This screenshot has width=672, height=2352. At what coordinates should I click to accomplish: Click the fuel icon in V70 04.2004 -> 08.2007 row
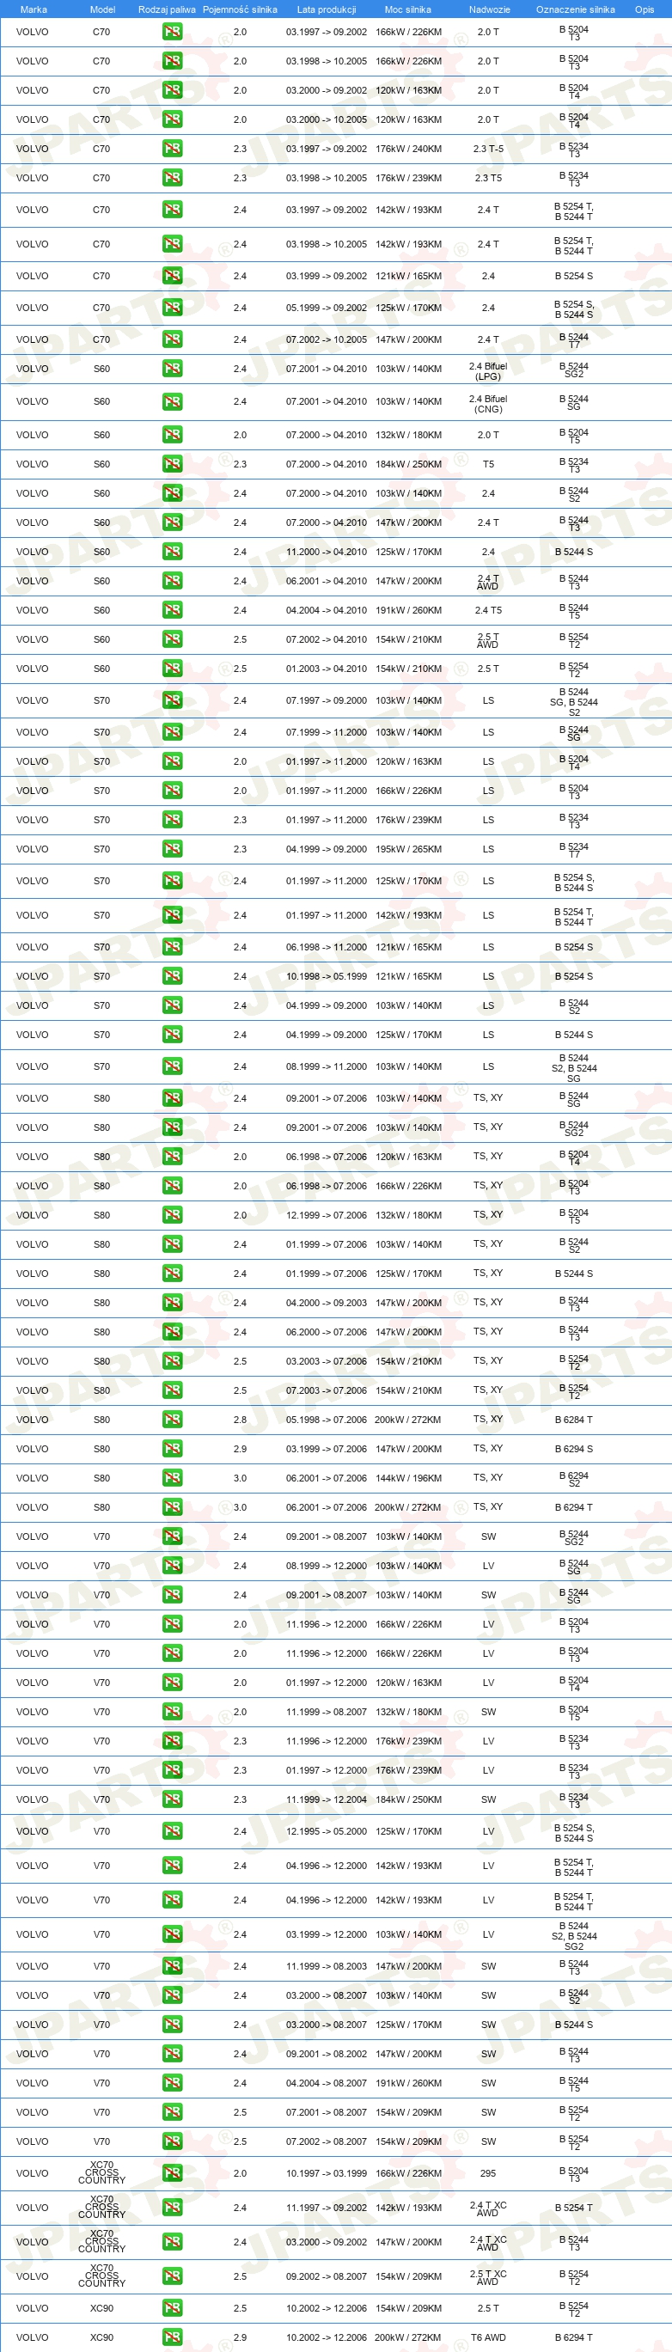point(172,2083)
